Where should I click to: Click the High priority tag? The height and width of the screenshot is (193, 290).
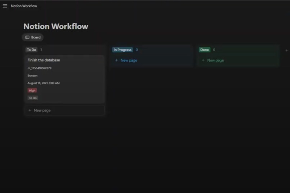point(32,91)
